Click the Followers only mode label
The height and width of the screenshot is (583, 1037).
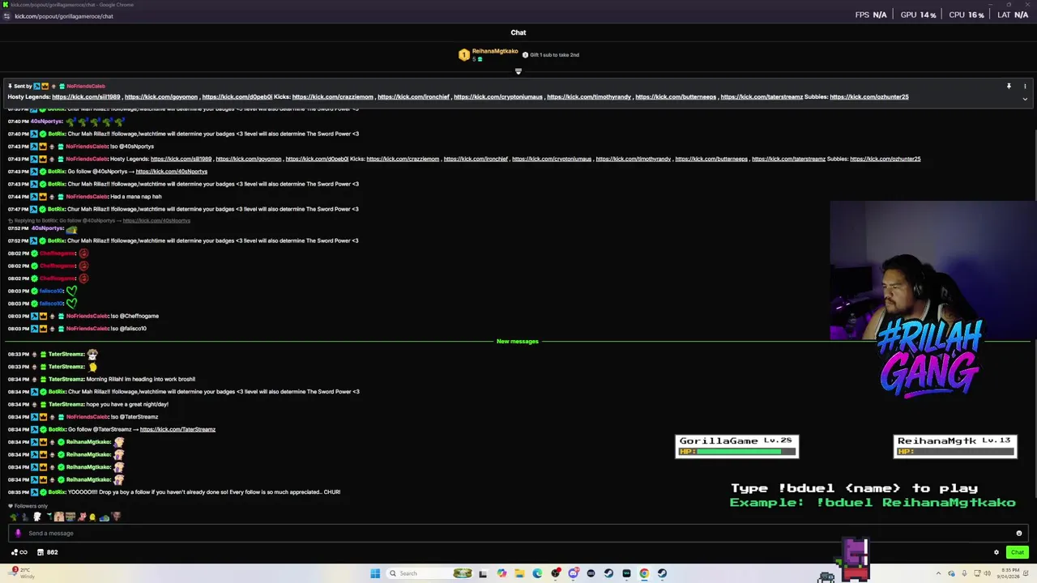coord(31,506)
